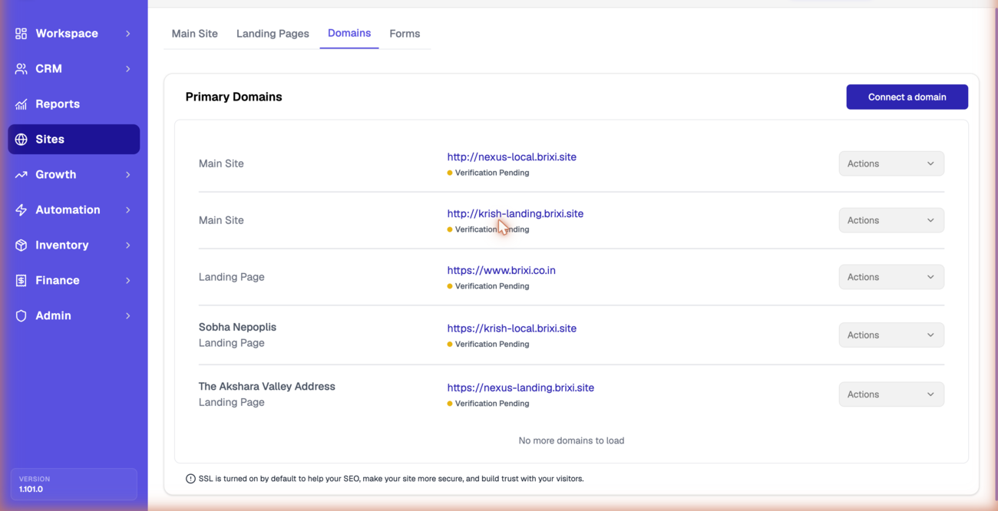Click the Inventory box icon
Image resolution: width=998 pixels, height=511 pixels.
pyautogui.click(x=21, y=246)
